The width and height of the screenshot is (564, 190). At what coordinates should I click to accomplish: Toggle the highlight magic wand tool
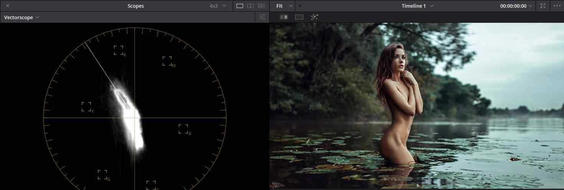[x=314, y=17]
